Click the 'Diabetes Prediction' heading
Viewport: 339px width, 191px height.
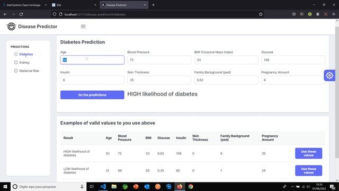83,42
